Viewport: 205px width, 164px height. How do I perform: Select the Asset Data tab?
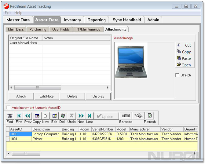pos(47,20)
